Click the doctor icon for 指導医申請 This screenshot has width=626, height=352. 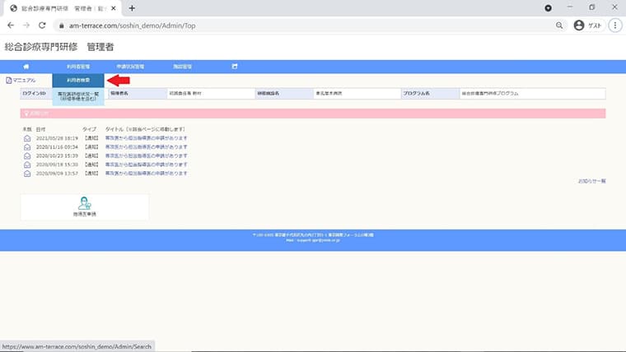(84, 203)
